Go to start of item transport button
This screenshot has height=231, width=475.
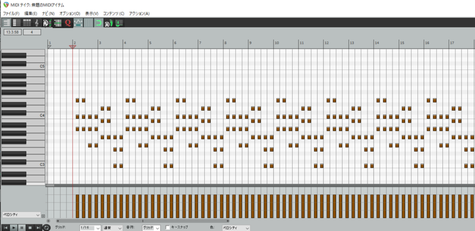(x=6, y=227)
